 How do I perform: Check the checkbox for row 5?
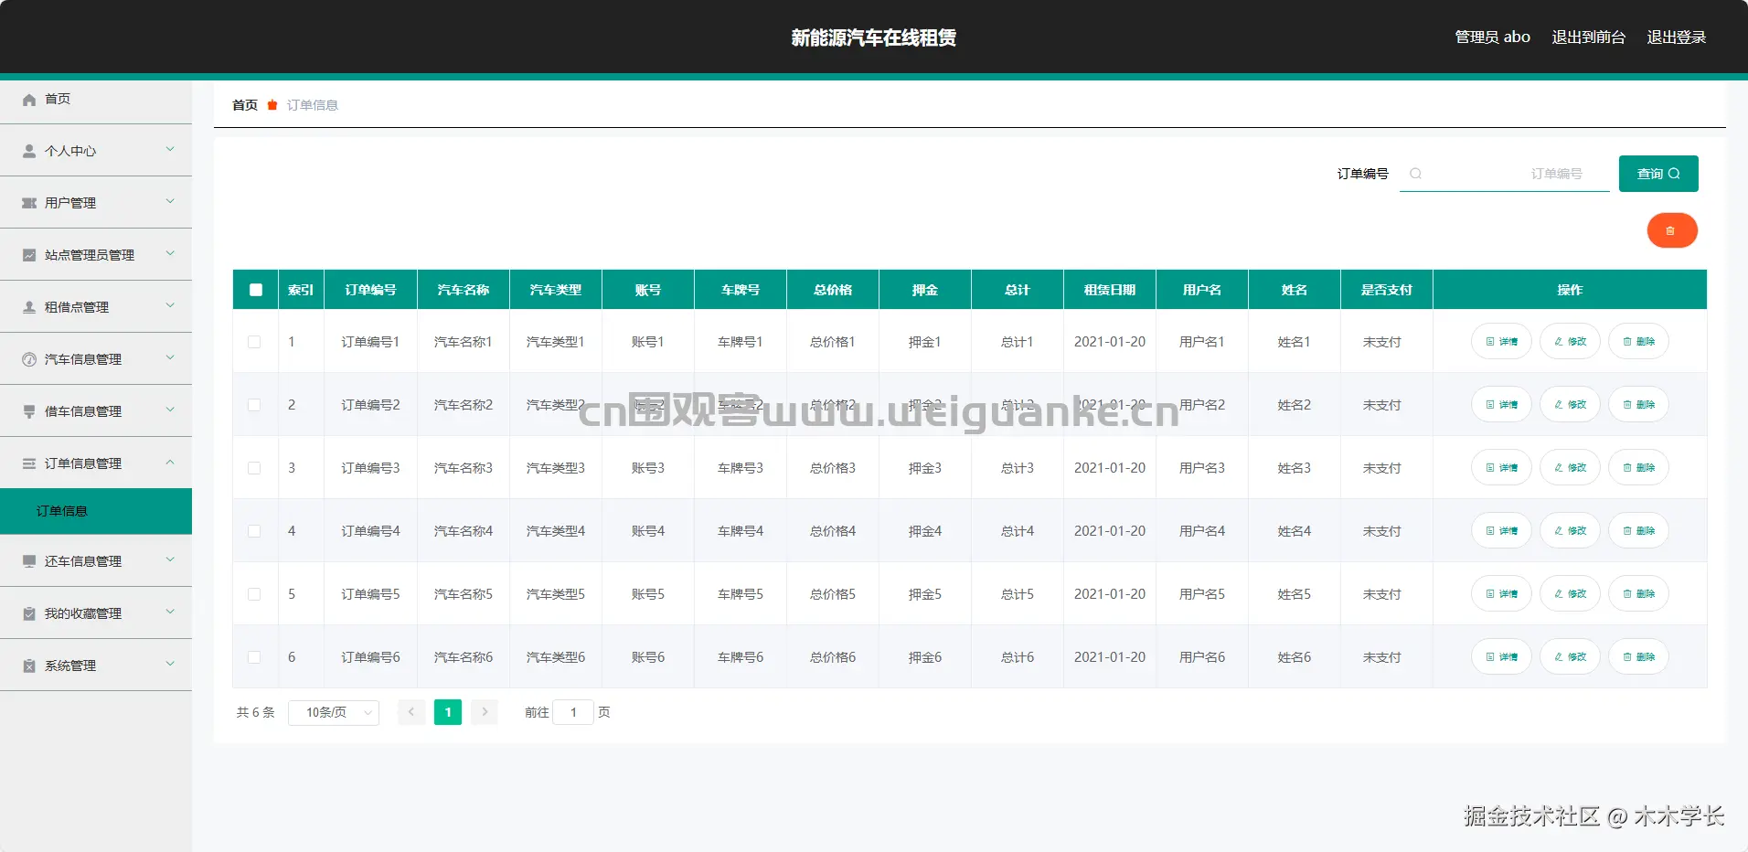coord(254,594)
